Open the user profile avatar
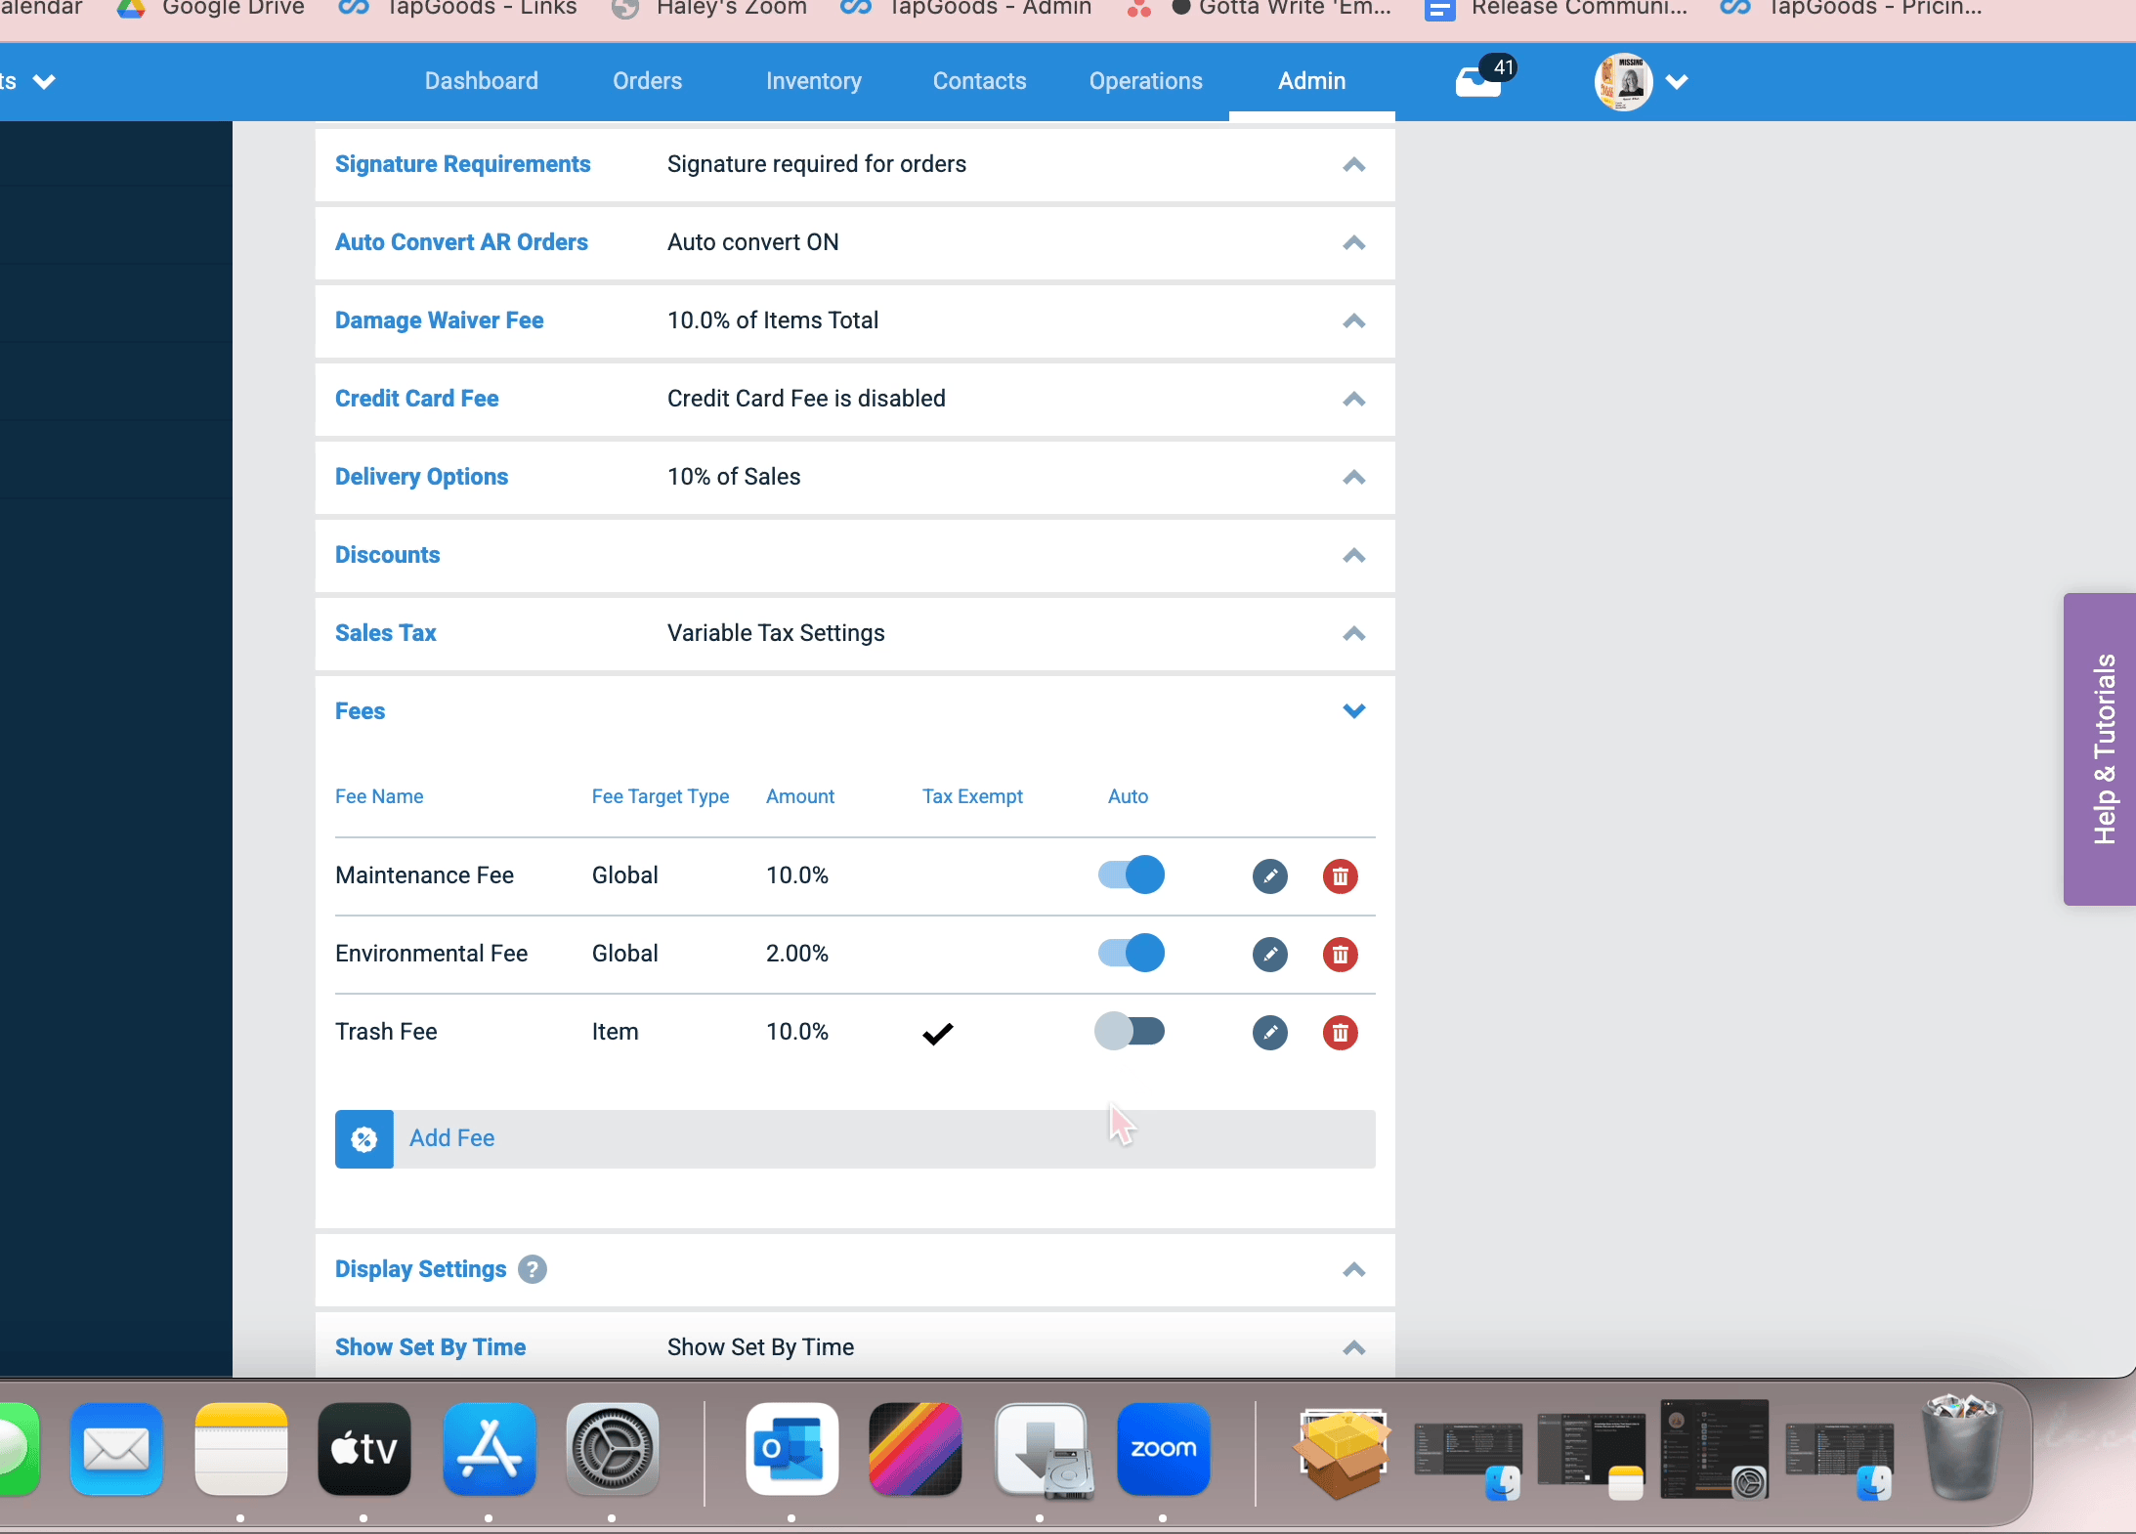Viewport: 2136px width, 1534px height. click(x=1623, y=81)
